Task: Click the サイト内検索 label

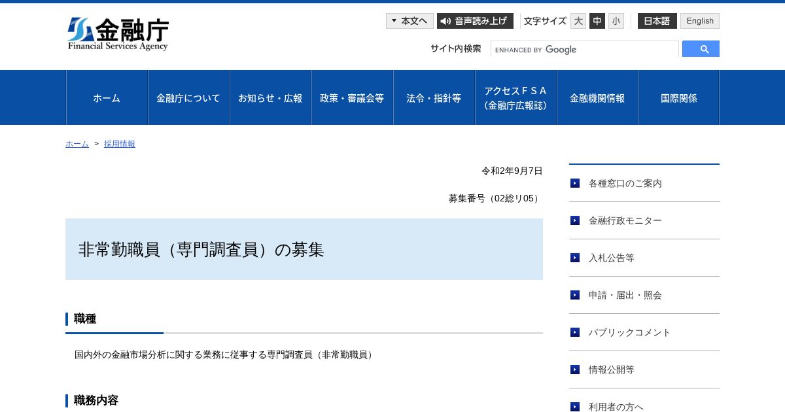Action: (x=456, y=48)
